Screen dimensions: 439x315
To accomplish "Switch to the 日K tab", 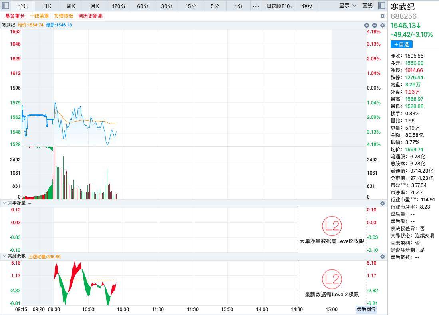I will [x=47, y=6].
